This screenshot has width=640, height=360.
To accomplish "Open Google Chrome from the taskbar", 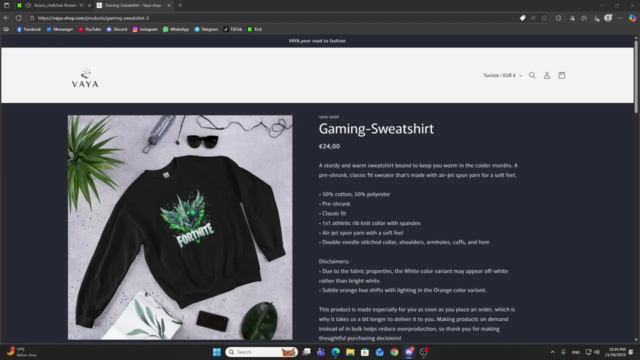I will (x=394, y=352).
